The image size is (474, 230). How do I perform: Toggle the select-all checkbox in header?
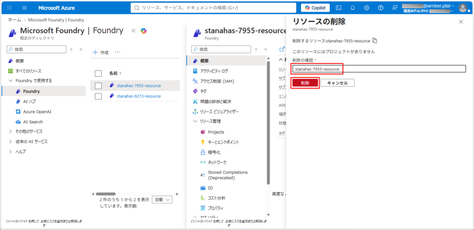pyautogui.click(x=98, y=74)
